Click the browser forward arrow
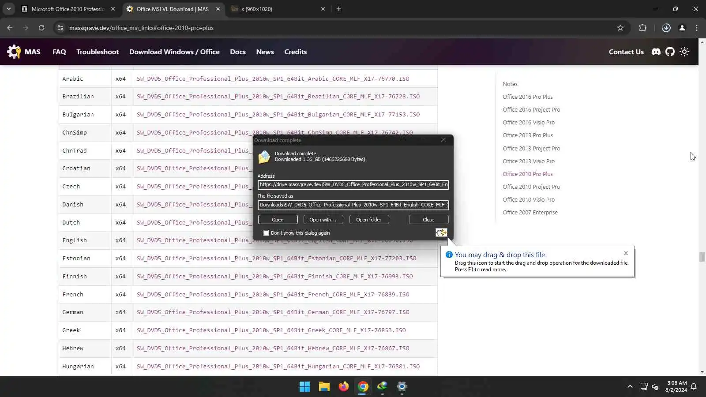 tap(26, 28)
